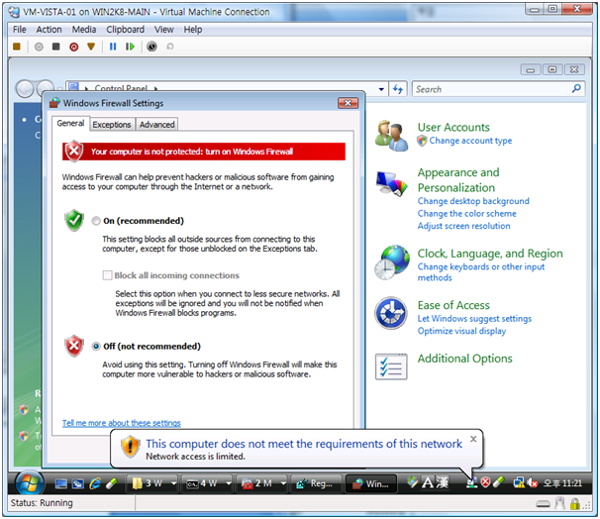Pause the virtual machine
The height and width of the screenshot is (519, 600).
[x=113, y=47]
